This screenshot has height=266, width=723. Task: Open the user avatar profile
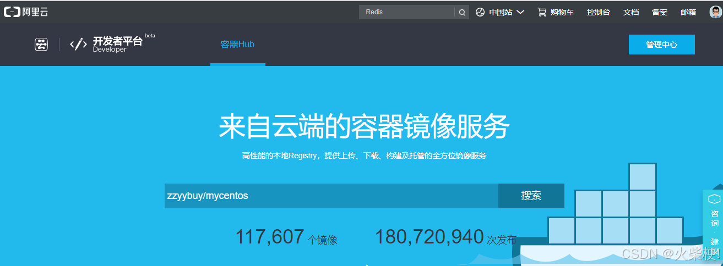(715, 12)
